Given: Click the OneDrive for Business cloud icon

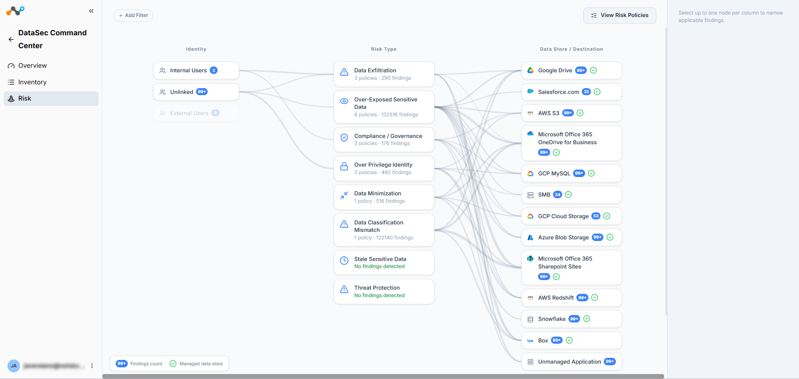Looking at the screenshot, I should pos(530,134).
